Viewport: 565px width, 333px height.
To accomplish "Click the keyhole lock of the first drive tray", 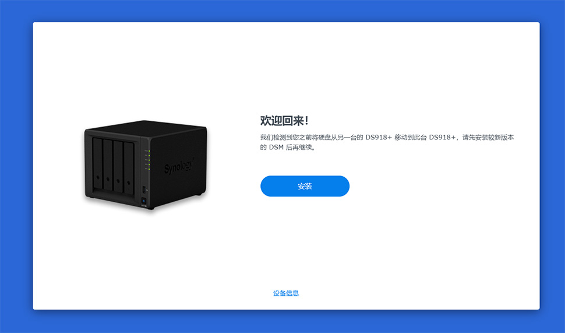I will tap(98, 177).
